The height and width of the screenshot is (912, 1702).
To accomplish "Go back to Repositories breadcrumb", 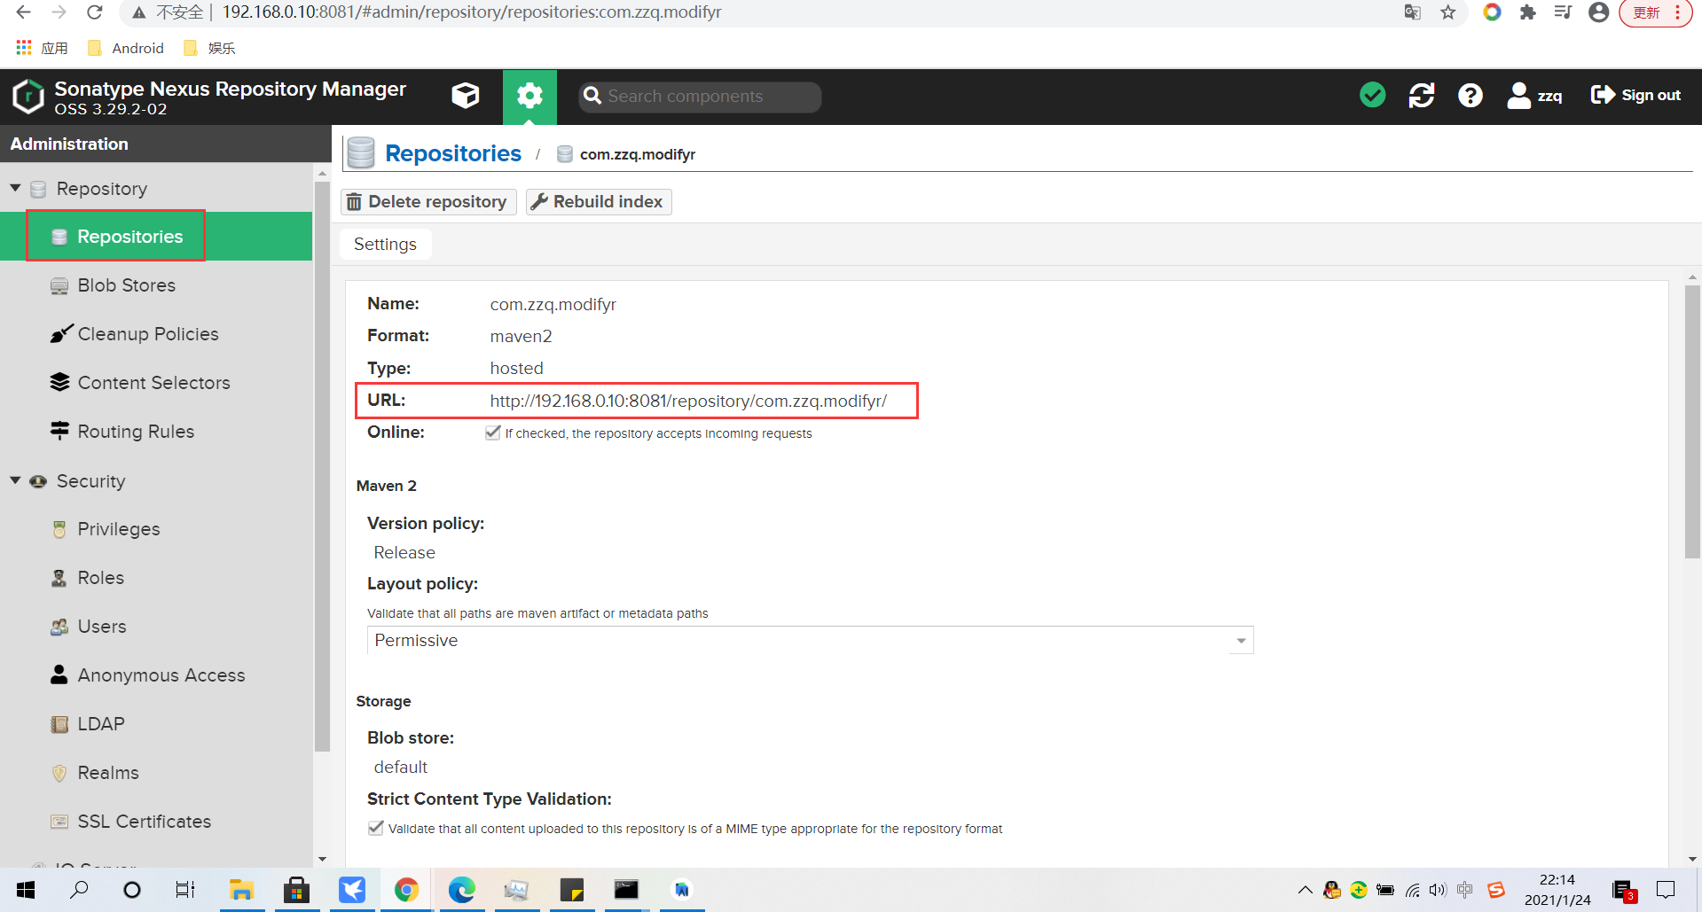I will (x=453, y=153).
